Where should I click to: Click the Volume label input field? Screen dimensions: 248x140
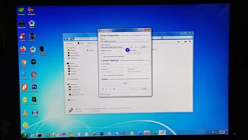point(125,66)
